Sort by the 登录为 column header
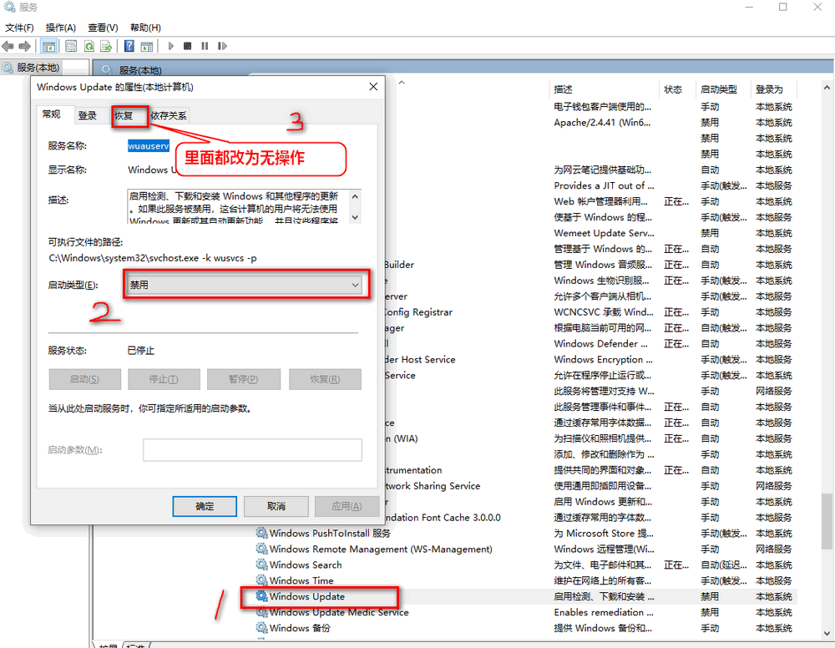 pos(773,89)
